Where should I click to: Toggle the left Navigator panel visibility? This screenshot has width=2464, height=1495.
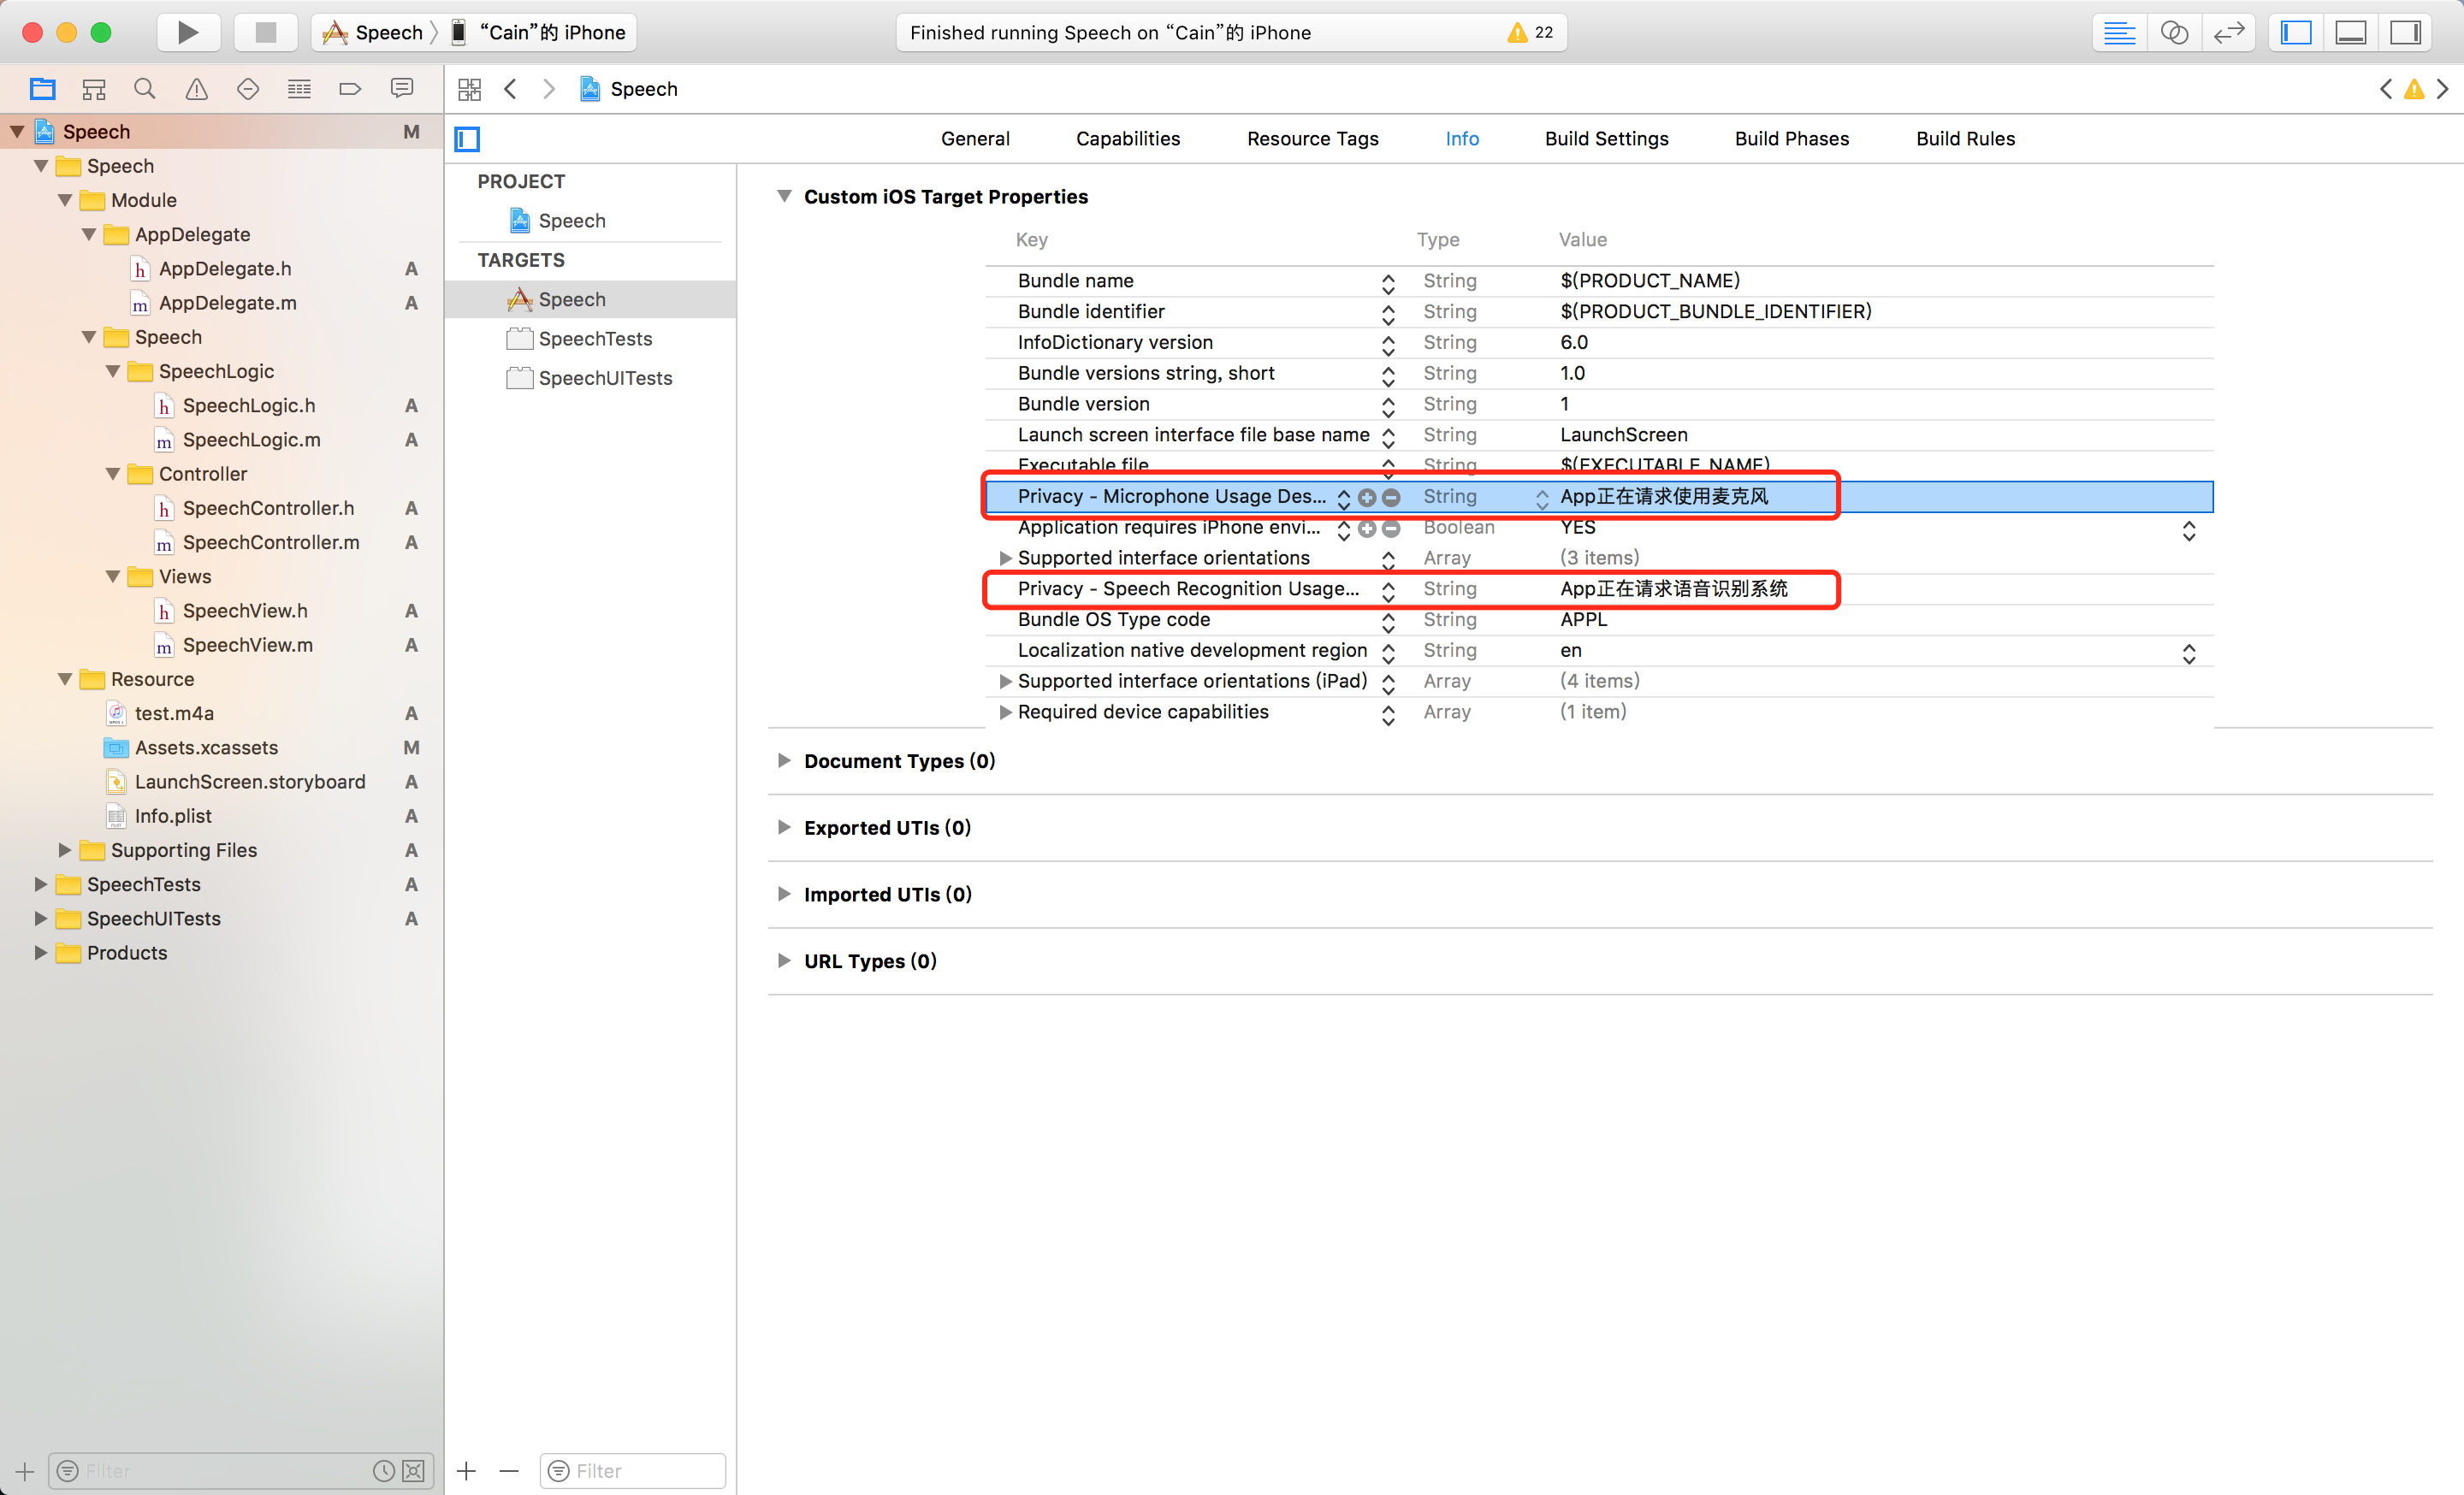pos(2296,32)
